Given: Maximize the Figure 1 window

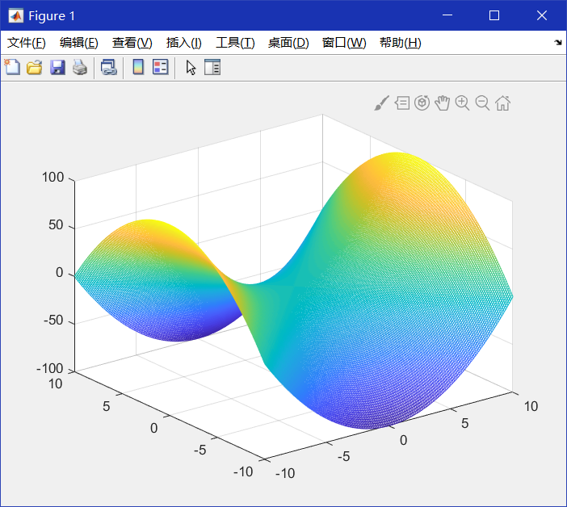Looking at the screenshot, I should click(x=494, y=15).
